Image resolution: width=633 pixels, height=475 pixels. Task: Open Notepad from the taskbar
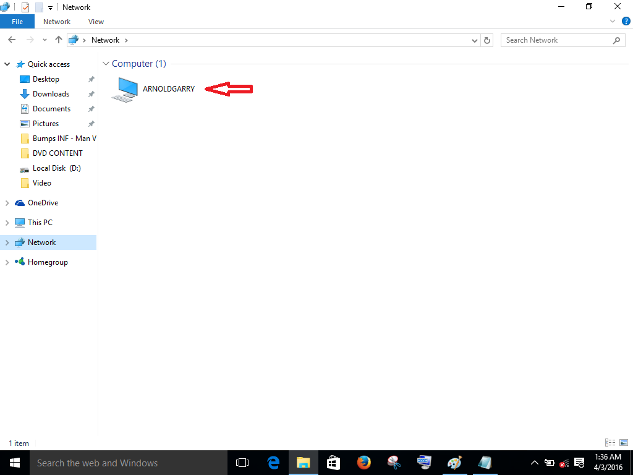pyautogui.click(x=485, y=463)
